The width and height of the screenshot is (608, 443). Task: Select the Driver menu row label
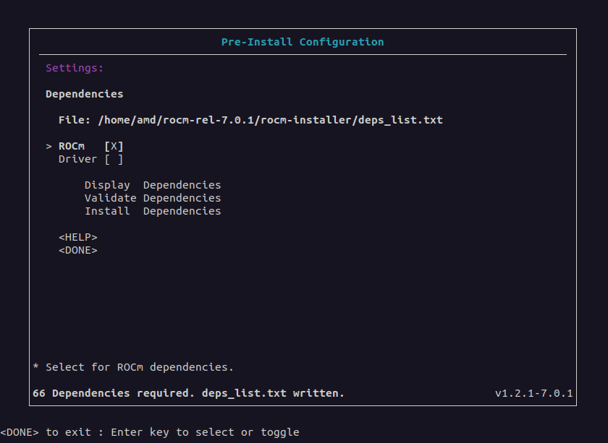(77, 159)
